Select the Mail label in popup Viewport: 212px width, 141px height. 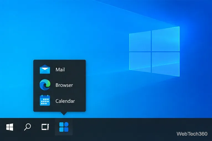pyautogui.click(x=60, y=70)
